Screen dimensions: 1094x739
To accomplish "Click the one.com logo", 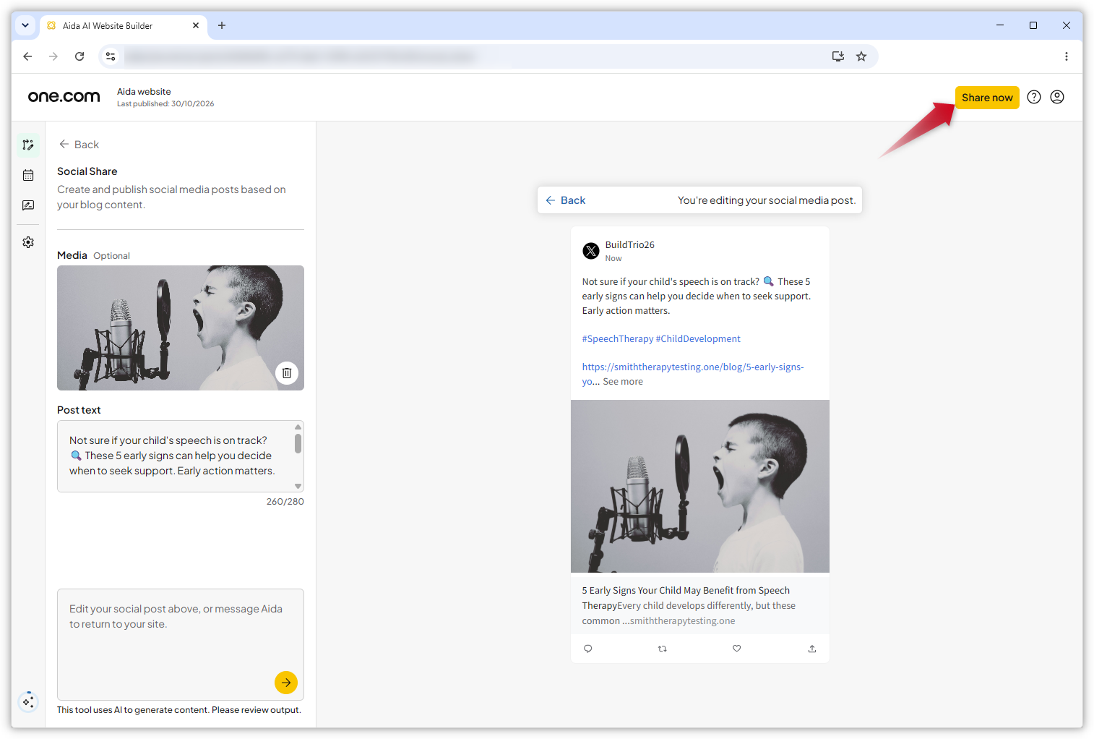I will (x=64, y=96).
